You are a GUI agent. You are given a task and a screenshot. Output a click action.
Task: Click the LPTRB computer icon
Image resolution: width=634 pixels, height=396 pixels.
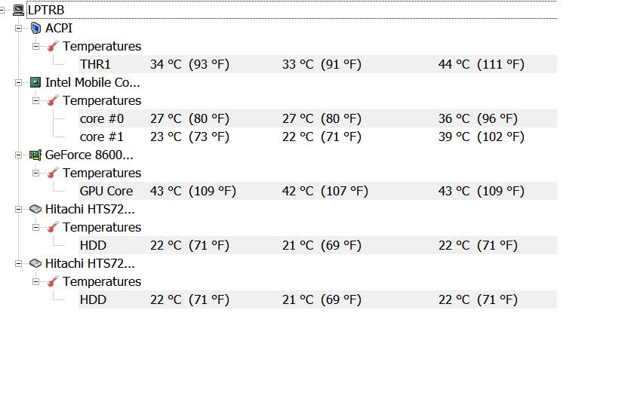(x=19, y=10)
